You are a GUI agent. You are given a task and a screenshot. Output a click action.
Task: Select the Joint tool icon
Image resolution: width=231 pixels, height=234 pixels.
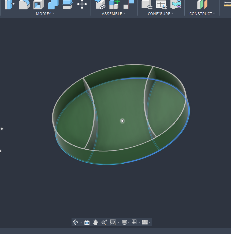point(129,5)
